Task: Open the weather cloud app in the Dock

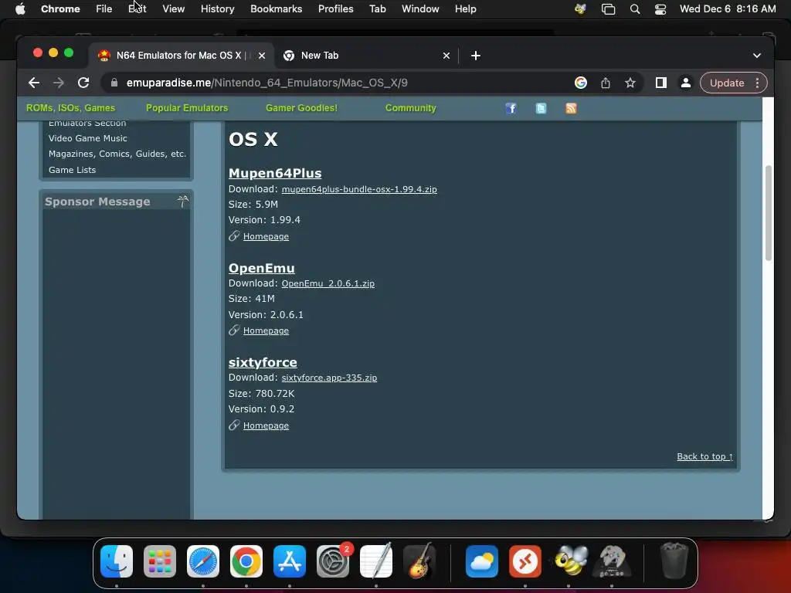Action: pos(482,561)
